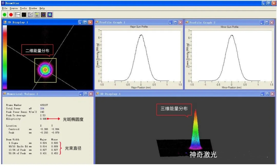This screenshot has height=167, width=277.
Task: Minimize the Numerical Values 1 window
Action: pyautogui.click(x=81, y=94)
